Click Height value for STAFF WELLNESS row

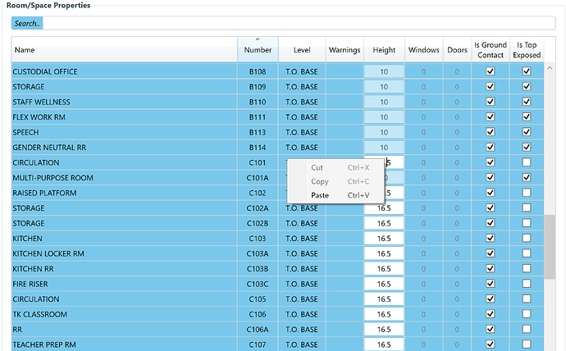point(384,103)
